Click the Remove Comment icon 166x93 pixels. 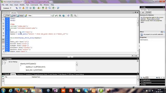click(3, 49)
